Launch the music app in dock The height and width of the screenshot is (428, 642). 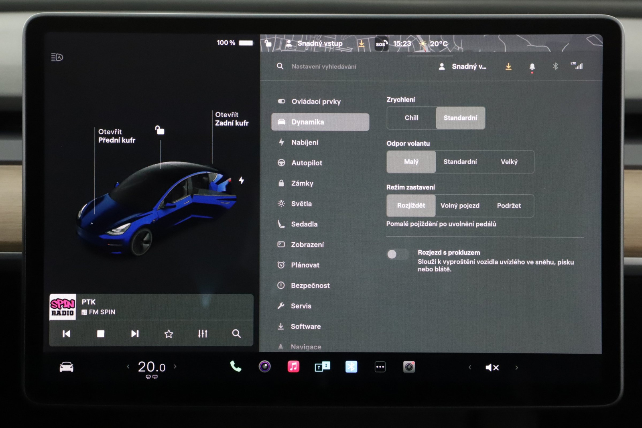click(293, 367)
